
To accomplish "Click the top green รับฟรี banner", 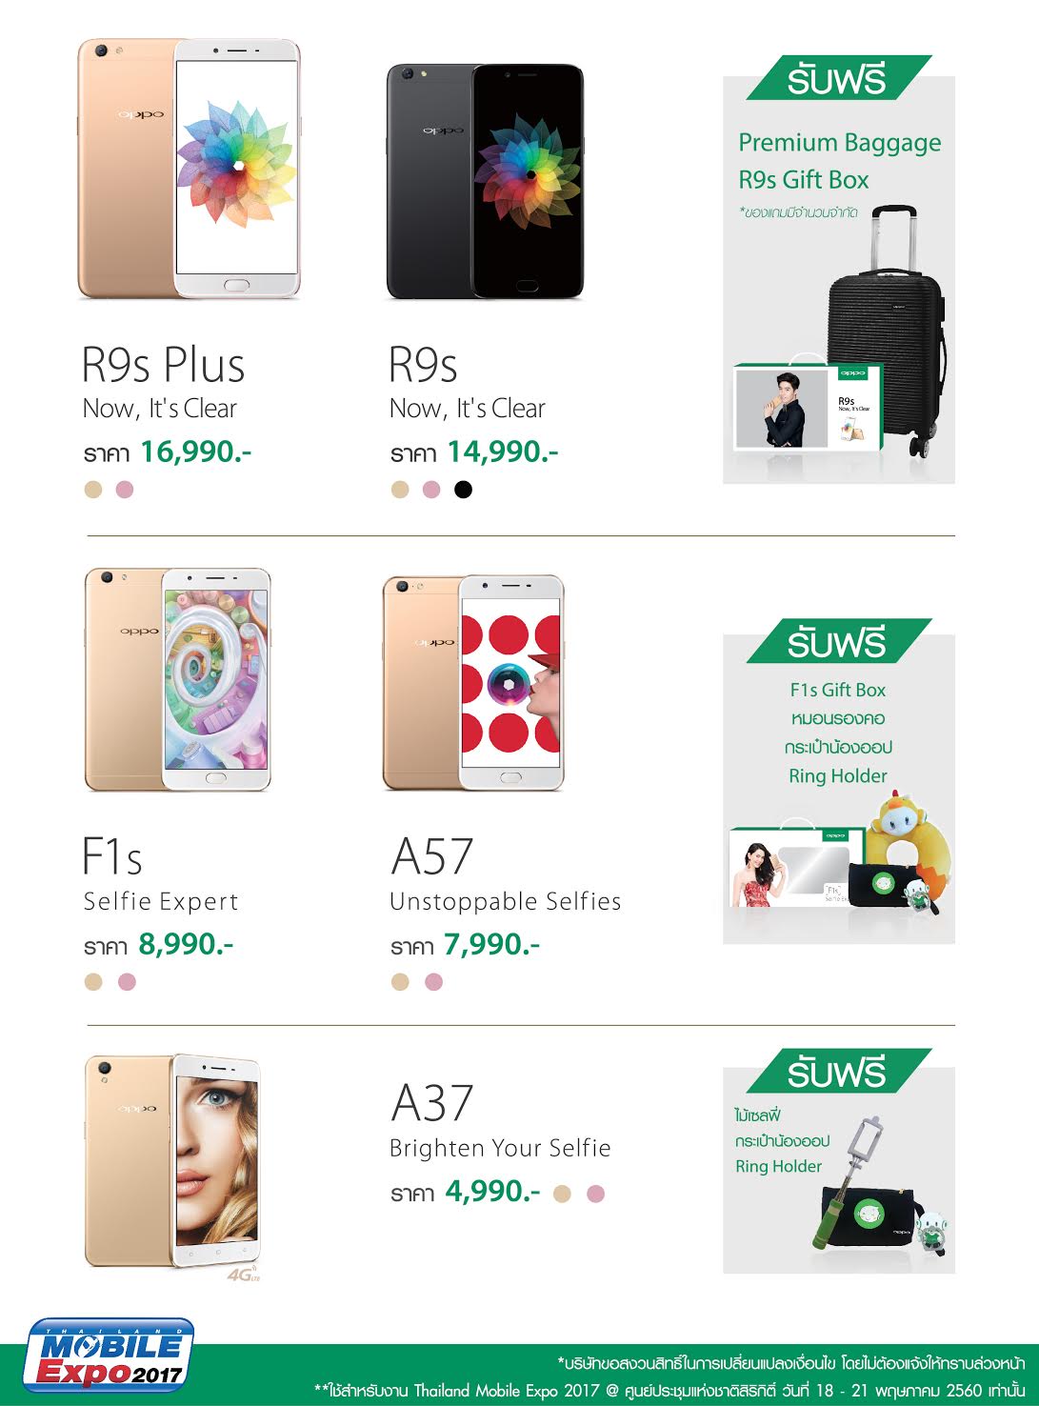I will tap(838, 78).
